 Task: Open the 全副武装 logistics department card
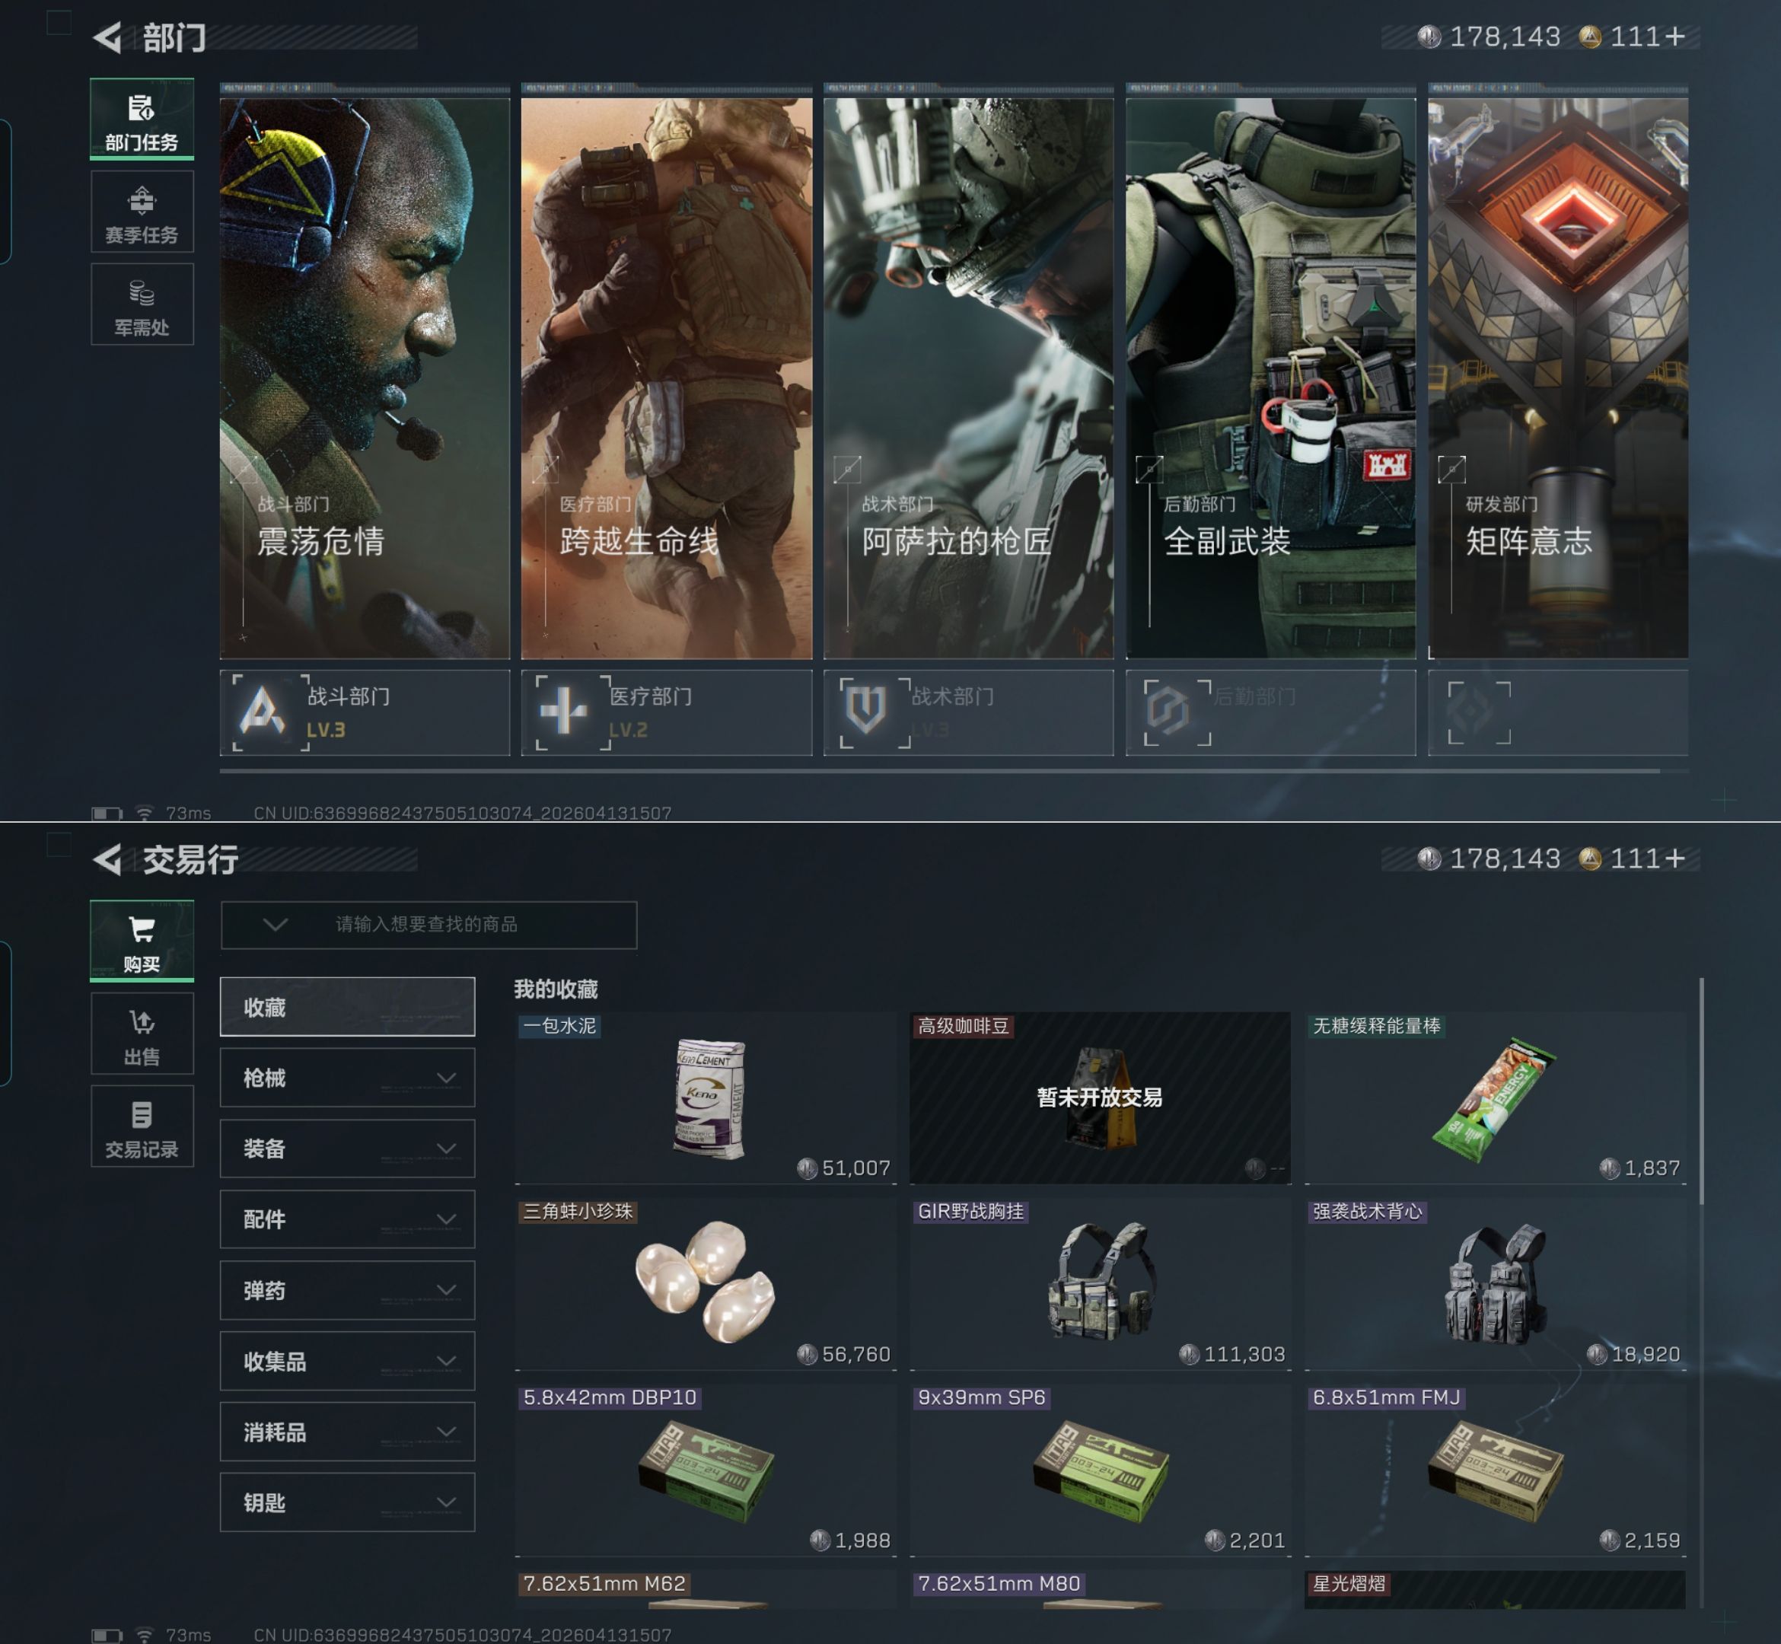1270,378
